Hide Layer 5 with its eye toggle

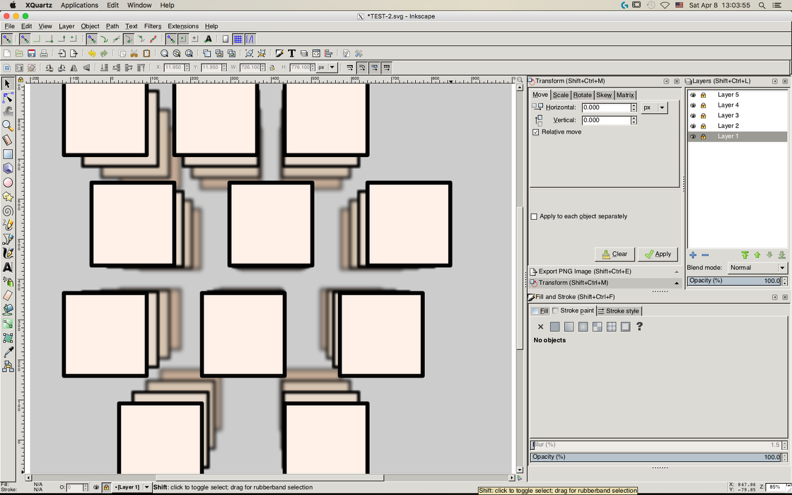pyautogui.click(x=694, y=94)
